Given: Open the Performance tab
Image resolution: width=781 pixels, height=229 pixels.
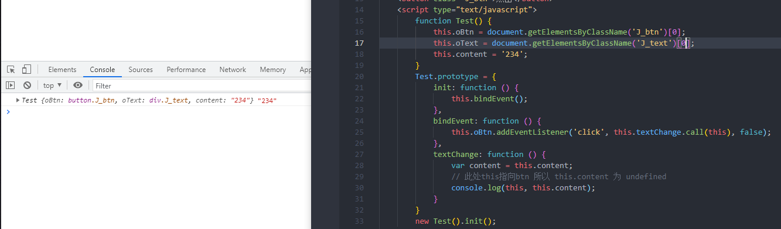Looking at the screenshot, I should (x=186, y=70).
